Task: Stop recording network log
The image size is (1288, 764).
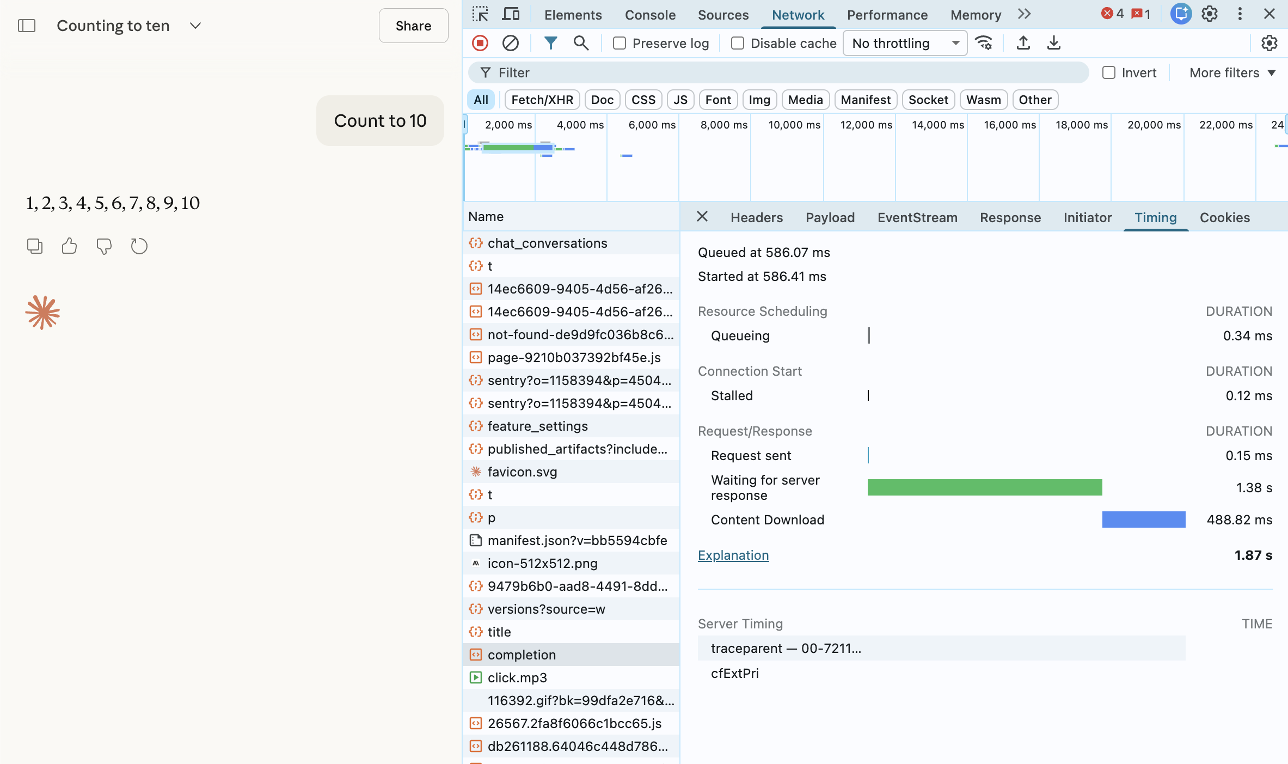Action: click(480, 43)
